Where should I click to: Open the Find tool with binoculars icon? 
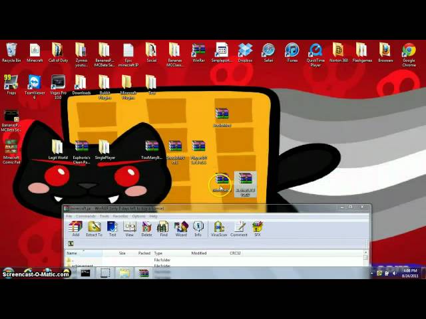pyautogui.click(x=163, y=229)
